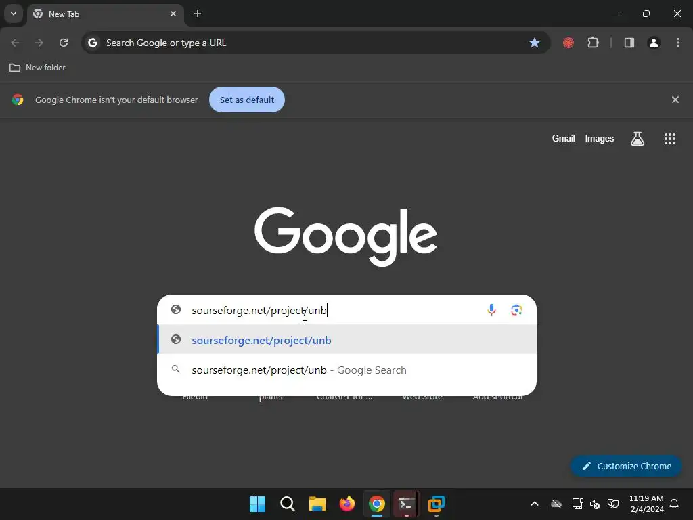The image size is (693, 520).
Task: Start voice search with microphone
Action: tap(491, 310)
